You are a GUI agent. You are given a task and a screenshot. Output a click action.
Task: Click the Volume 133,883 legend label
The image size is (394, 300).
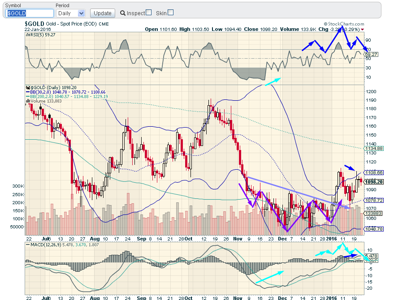(x=44, y=101)
